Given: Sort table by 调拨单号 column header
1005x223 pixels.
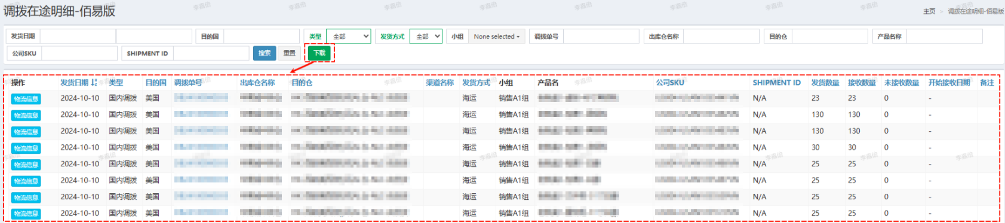Looking at the screenshot, I should (188, 83).
